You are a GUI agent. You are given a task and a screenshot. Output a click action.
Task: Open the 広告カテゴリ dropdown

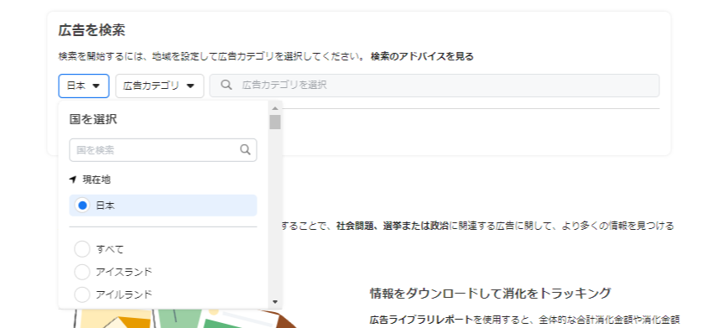point(159,86)
